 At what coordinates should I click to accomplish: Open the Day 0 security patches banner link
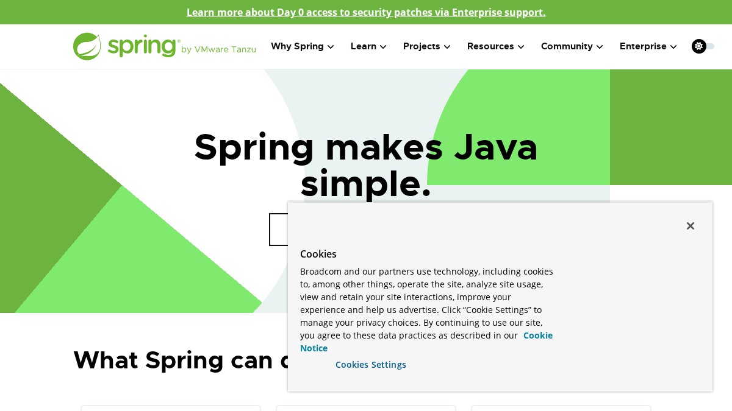(366, 12)
